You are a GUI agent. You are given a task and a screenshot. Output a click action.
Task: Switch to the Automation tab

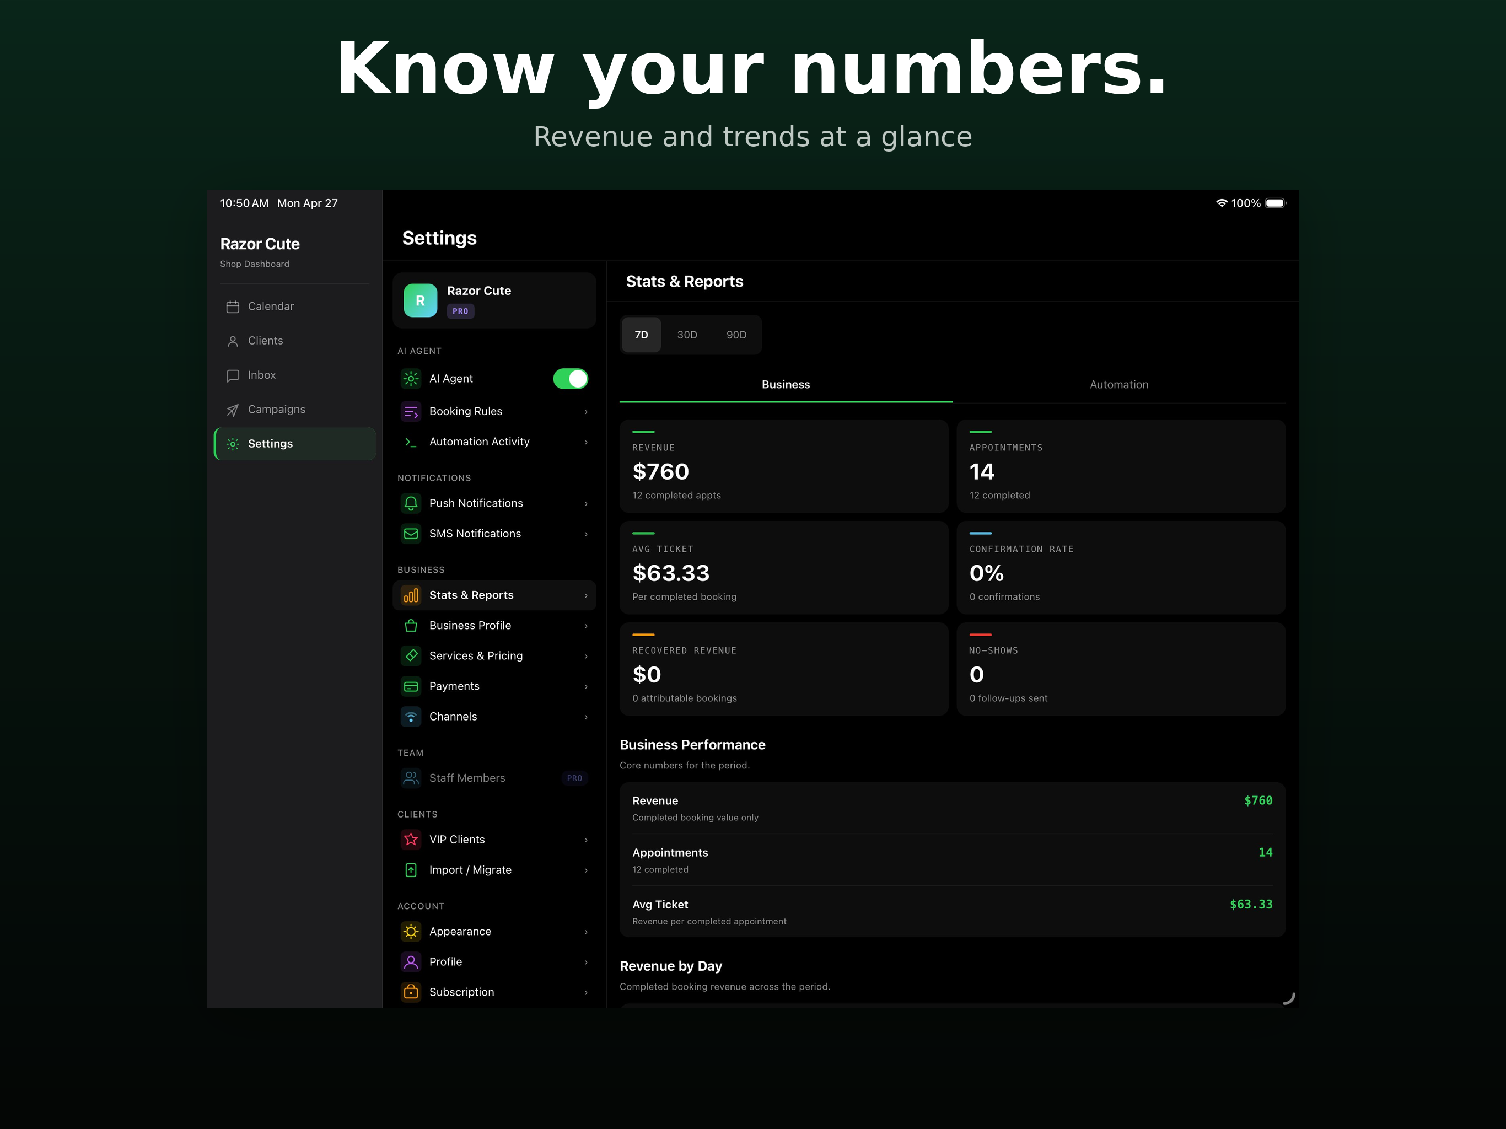pos(1118,385)
